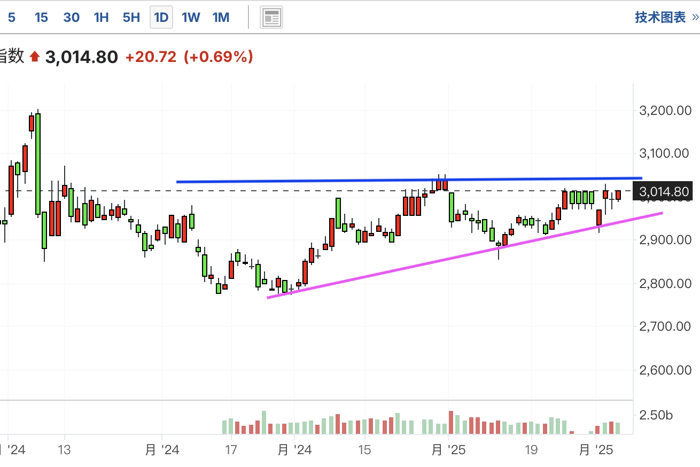Viewport: 700px width, 467px height.
Task: Click the 2.50b volume axis label
Action: click(656, 416)
